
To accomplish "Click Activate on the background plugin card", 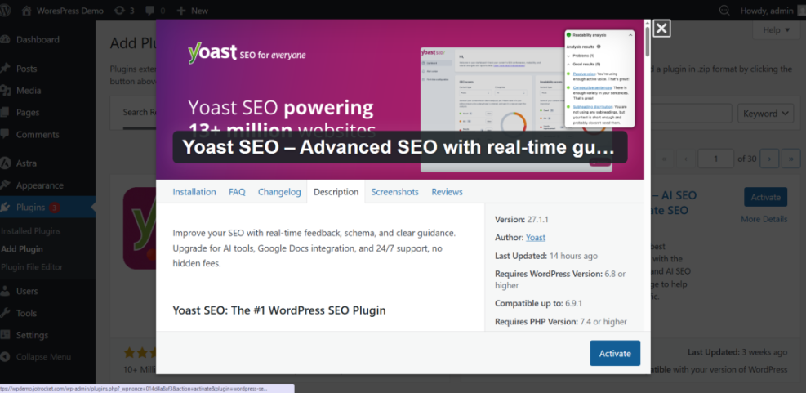I will pos(765,197).
